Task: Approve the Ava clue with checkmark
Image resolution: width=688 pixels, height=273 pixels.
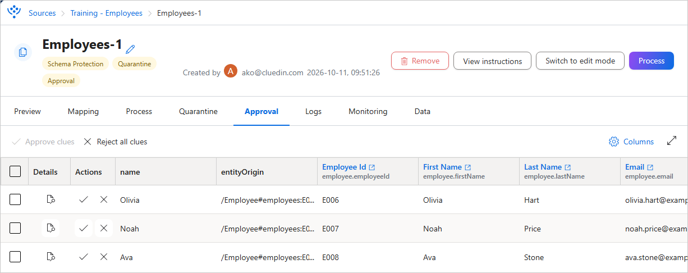Action: [84, 257]
